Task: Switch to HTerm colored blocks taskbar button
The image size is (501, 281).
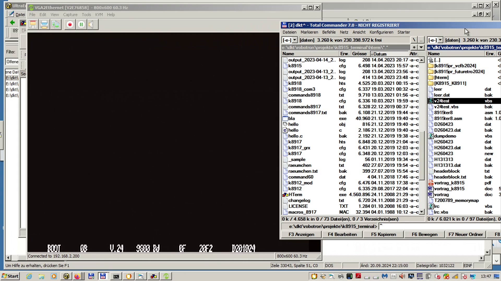Action: pos(153,276)
